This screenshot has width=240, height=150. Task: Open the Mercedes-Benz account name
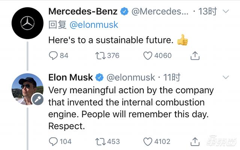click(83, 12)
